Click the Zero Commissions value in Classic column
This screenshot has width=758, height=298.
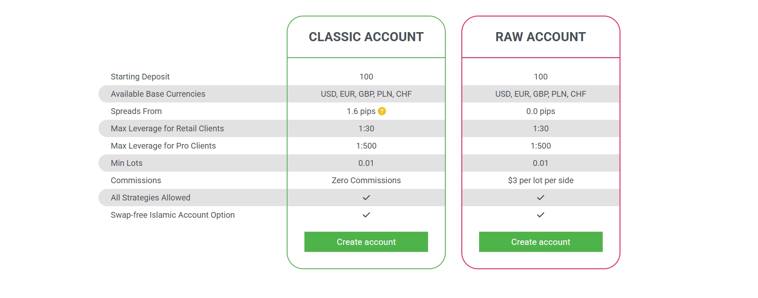[x=366, y=180]
